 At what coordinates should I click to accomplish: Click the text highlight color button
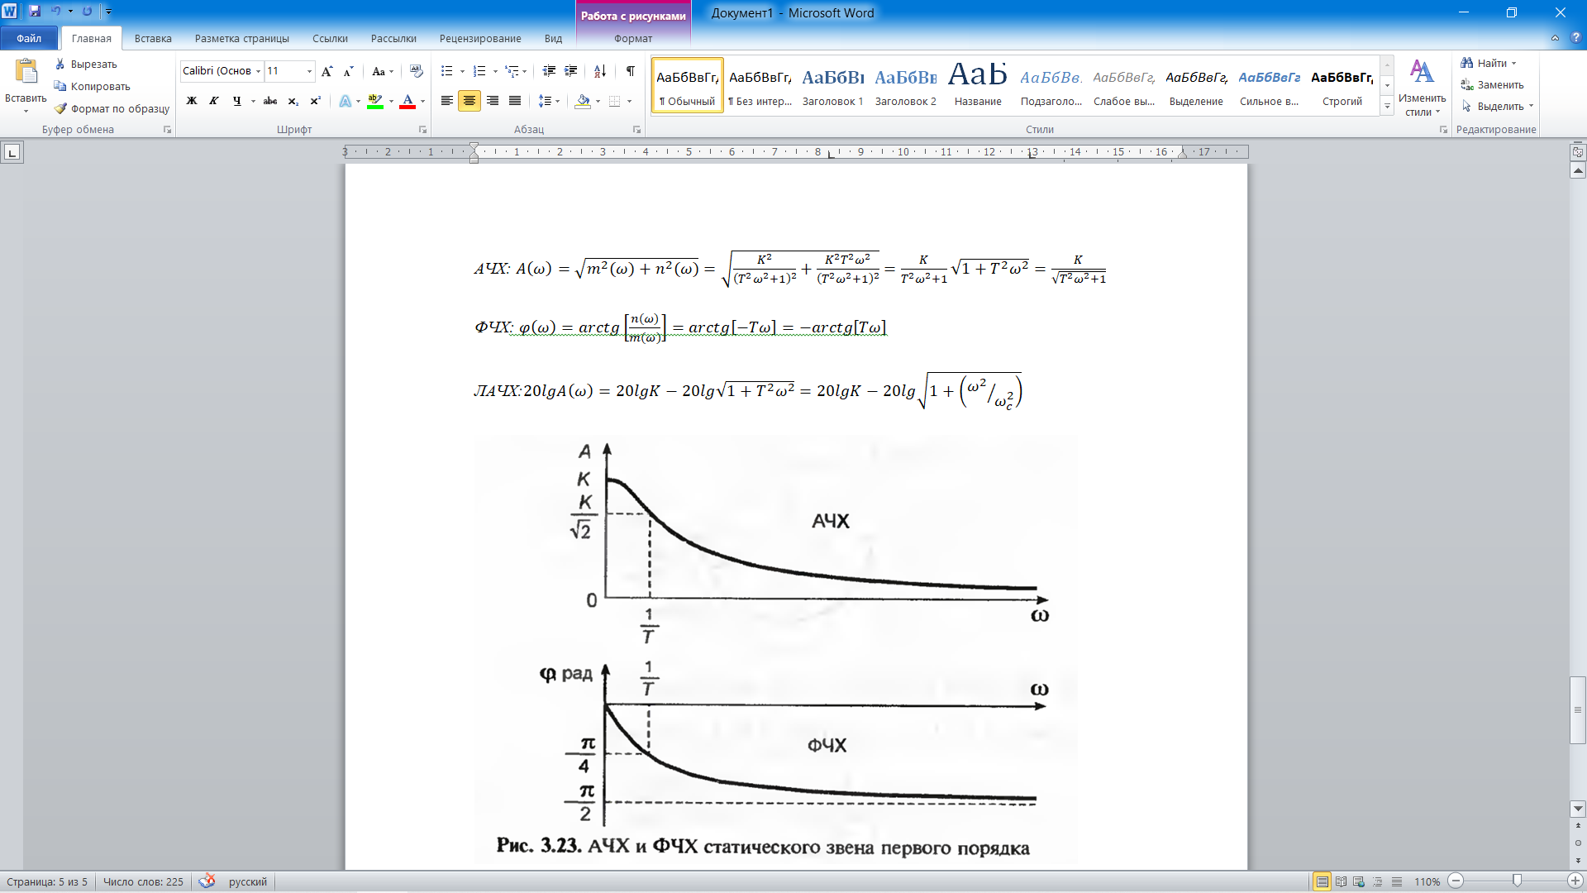tap(375, 101)
